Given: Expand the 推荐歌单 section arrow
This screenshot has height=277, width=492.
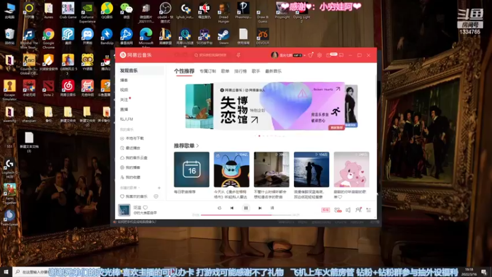Looking at the screenshot, I should coord(197,146).
